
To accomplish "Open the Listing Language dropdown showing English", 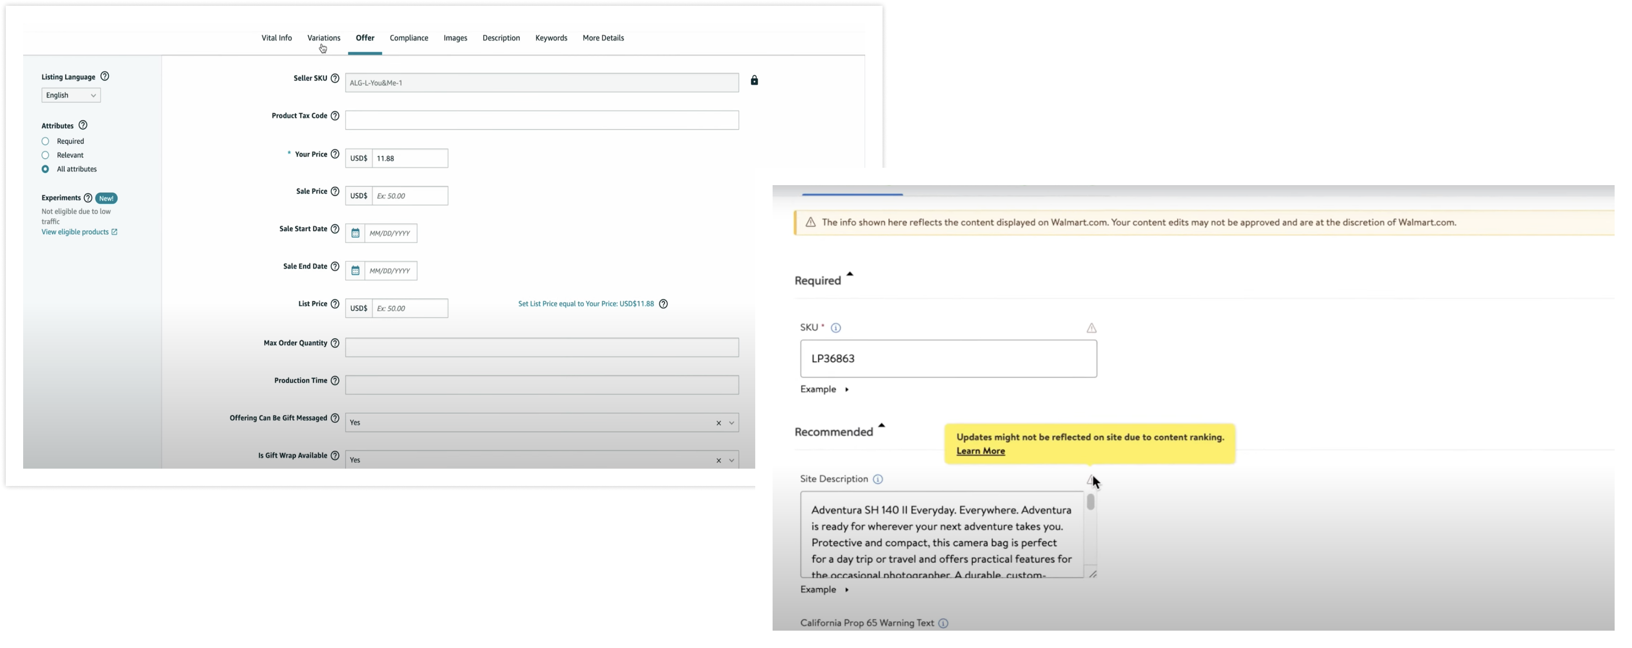I will (x=70, y=95).
